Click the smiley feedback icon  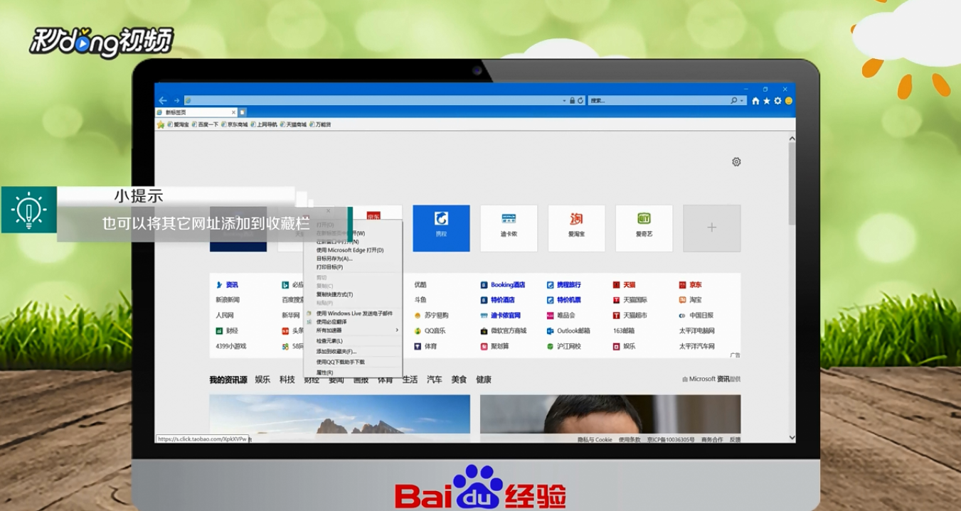click(788, 101)
